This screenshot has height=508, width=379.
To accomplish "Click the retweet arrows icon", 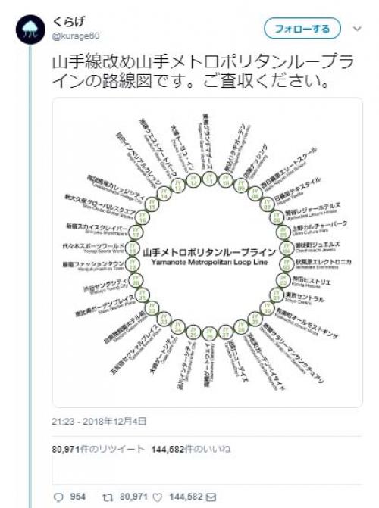I will pos(108,497).
